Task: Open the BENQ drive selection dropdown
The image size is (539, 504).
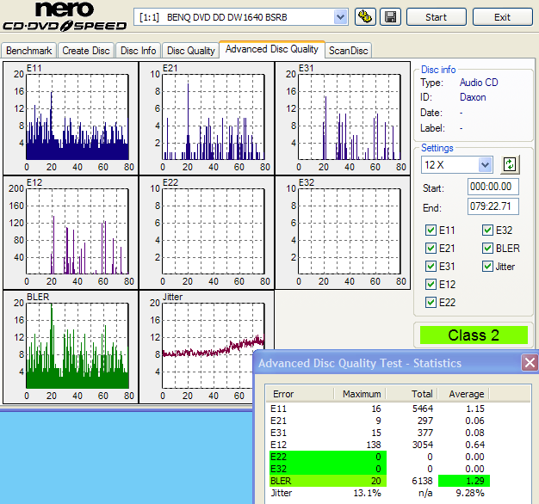Action: coord(339,17)
